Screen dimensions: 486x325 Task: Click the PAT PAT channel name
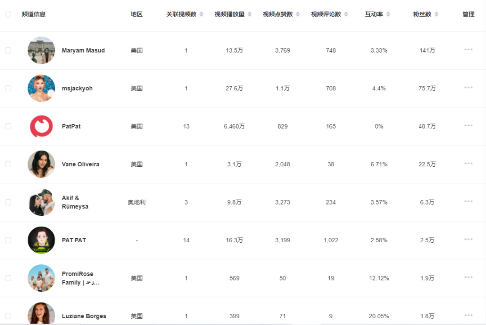click(x=74, y=240)
